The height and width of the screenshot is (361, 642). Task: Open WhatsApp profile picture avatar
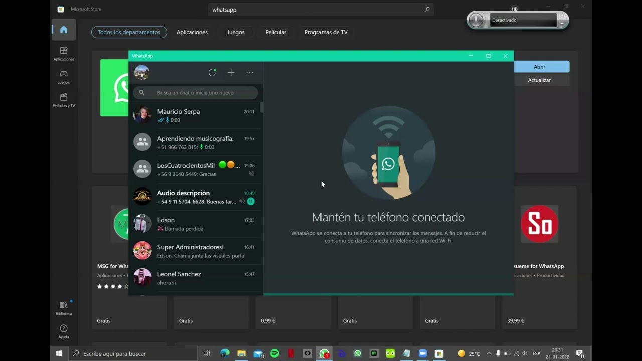(x=142, y=73)
